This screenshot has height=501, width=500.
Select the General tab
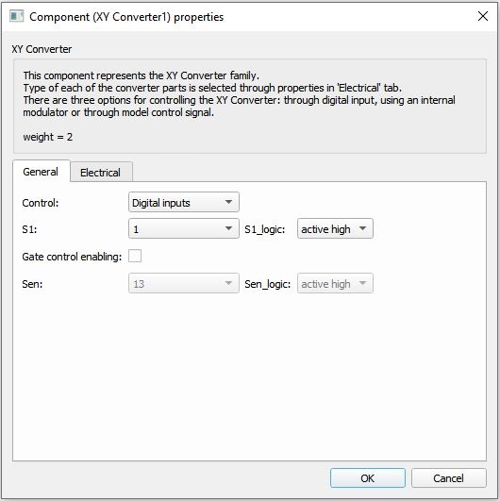pyautogui.click(x=41, y=172)
